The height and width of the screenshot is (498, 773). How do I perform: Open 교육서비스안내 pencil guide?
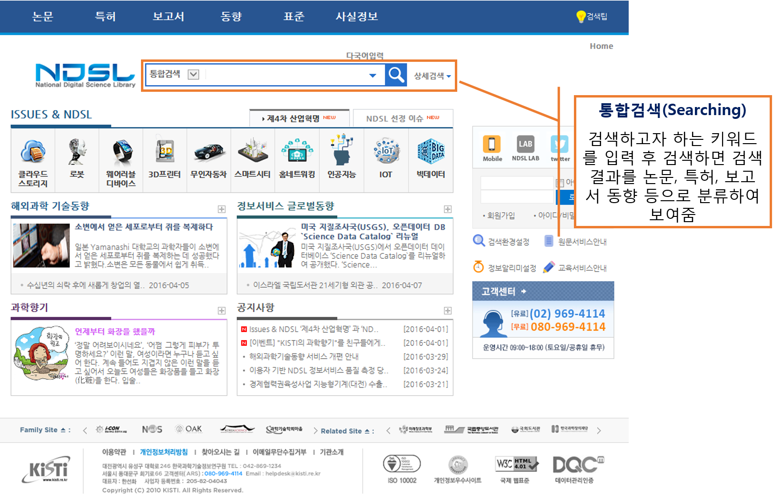575,267
